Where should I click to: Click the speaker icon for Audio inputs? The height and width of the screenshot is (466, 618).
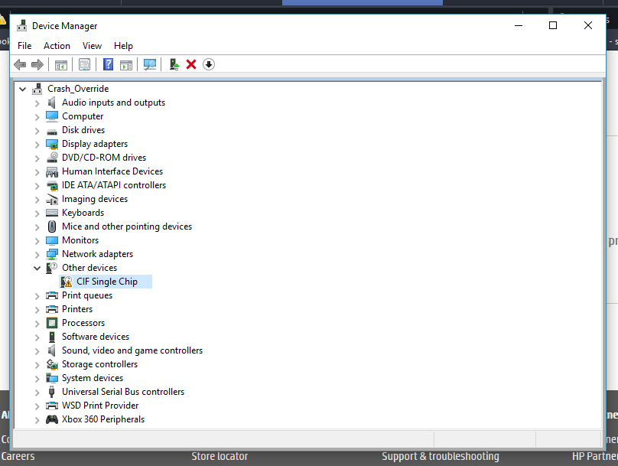(52, 103)
